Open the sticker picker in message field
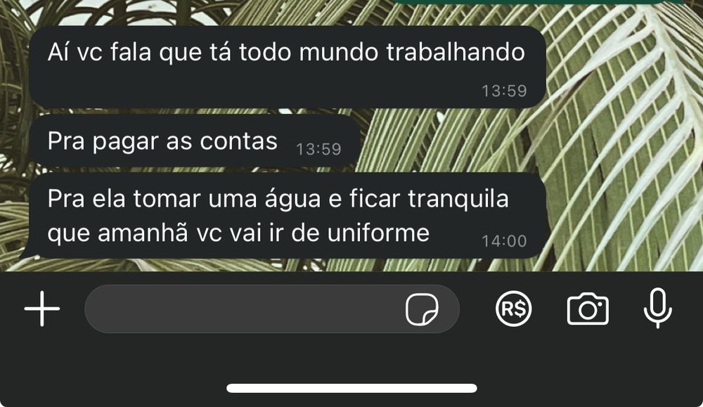The width and height of the screenshot is (703, 407). pos(421,309)
